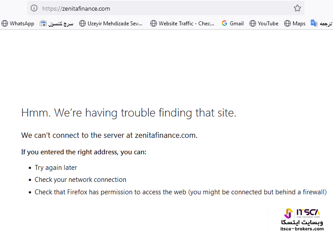The width and height of the screenshot is (333, 237).
Task: Click the ITSCA logo watermark
Action: pyautogui.click(x=302, y=213)
